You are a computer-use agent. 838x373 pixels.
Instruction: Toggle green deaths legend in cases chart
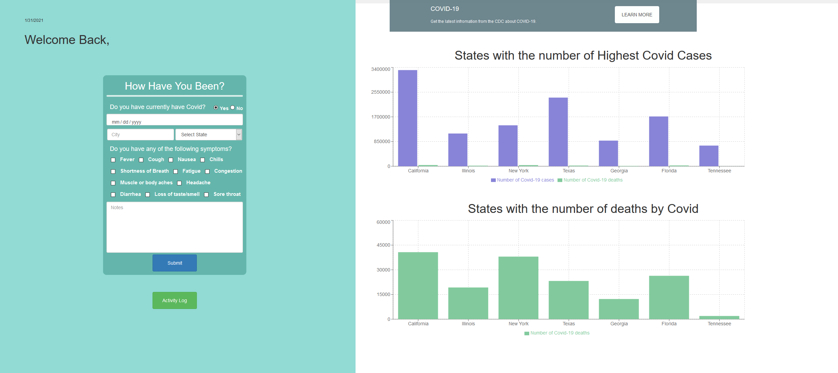click(x=560, y=180)
